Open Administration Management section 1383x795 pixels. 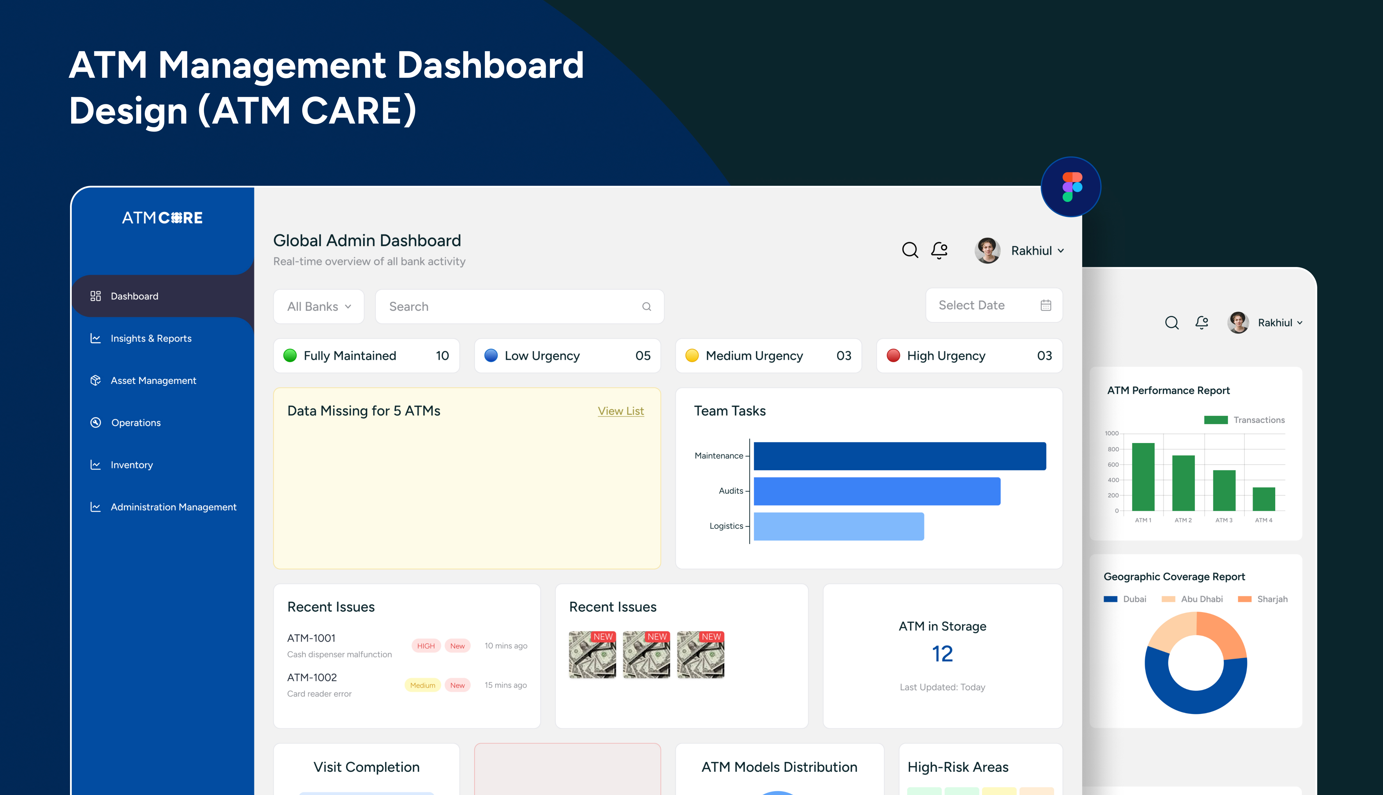click(x=173, y=507)
